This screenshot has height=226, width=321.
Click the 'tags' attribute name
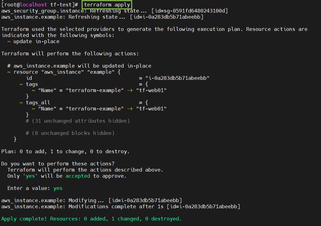click(32, 84)
